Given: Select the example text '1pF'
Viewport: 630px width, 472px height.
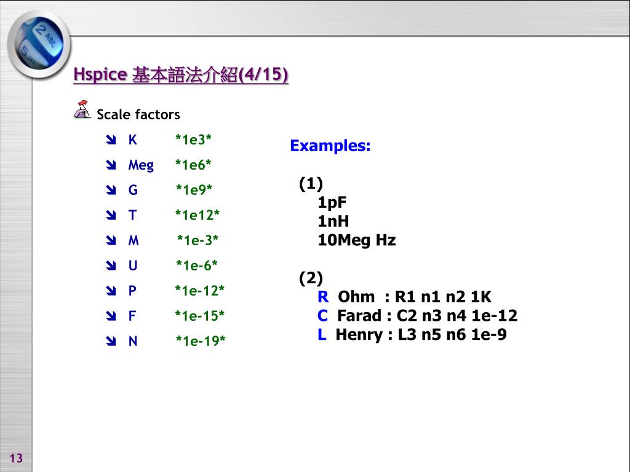Looking at the screenshot, I should [332, 202].
